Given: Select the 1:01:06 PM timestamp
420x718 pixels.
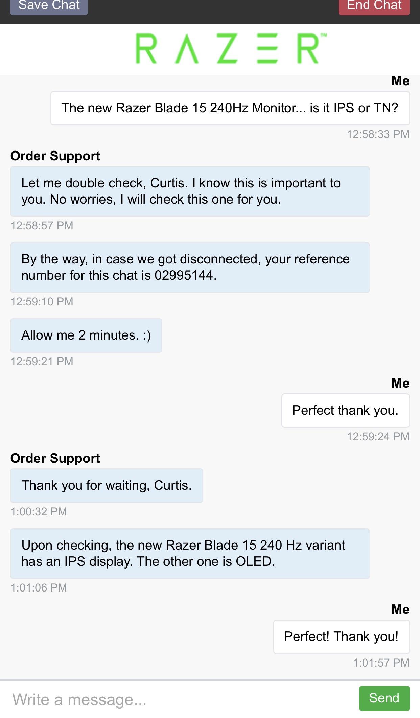Looking at the screenshot, I should click(39, 588).
